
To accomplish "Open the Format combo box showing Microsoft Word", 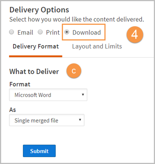I will [48, 95].
